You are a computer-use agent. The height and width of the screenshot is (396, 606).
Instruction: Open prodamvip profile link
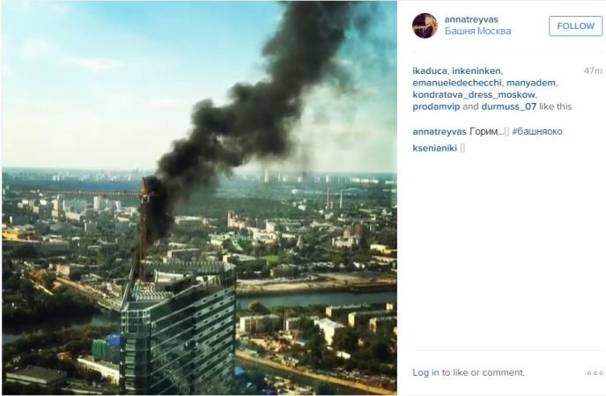pyautogui.click(x=436, y=106)
